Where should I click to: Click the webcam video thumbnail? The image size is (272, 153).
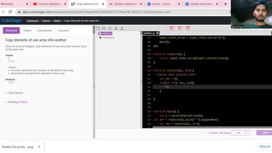click(x=251, y=14)
